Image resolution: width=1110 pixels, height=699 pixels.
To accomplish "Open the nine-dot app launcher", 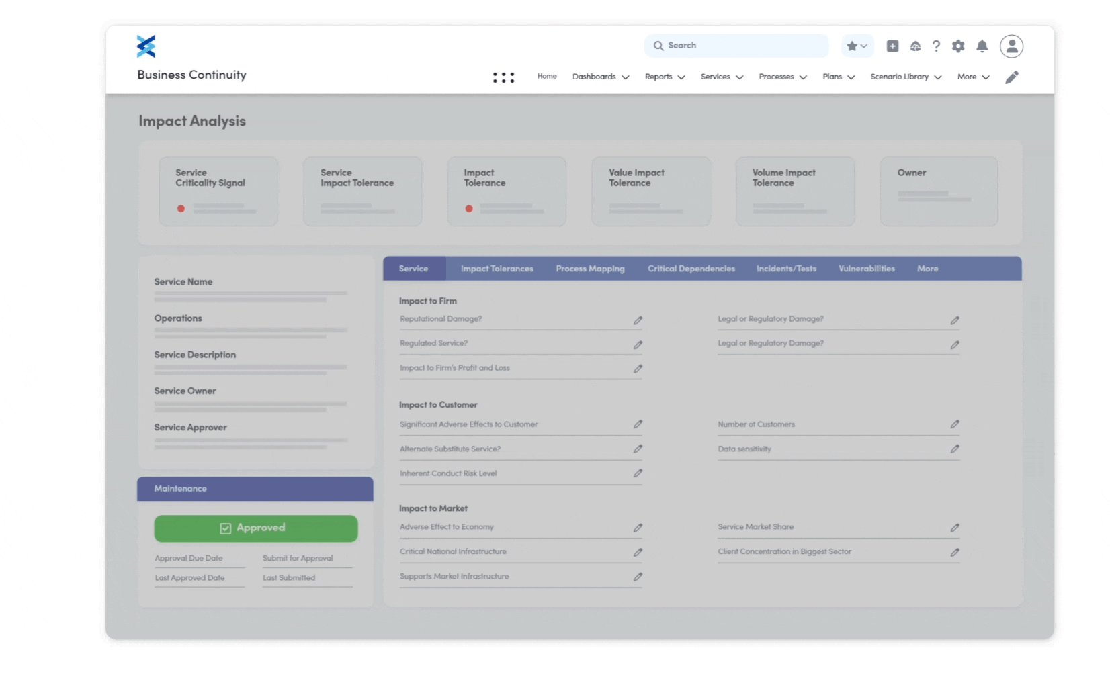I will pos(503,77).
